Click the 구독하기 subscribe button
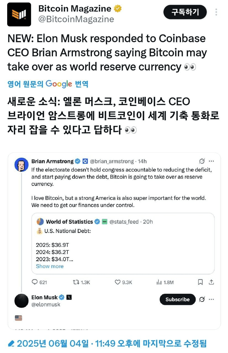Image resolution: width=228 pixels, height=353 pixels. (x=185, y=12)
